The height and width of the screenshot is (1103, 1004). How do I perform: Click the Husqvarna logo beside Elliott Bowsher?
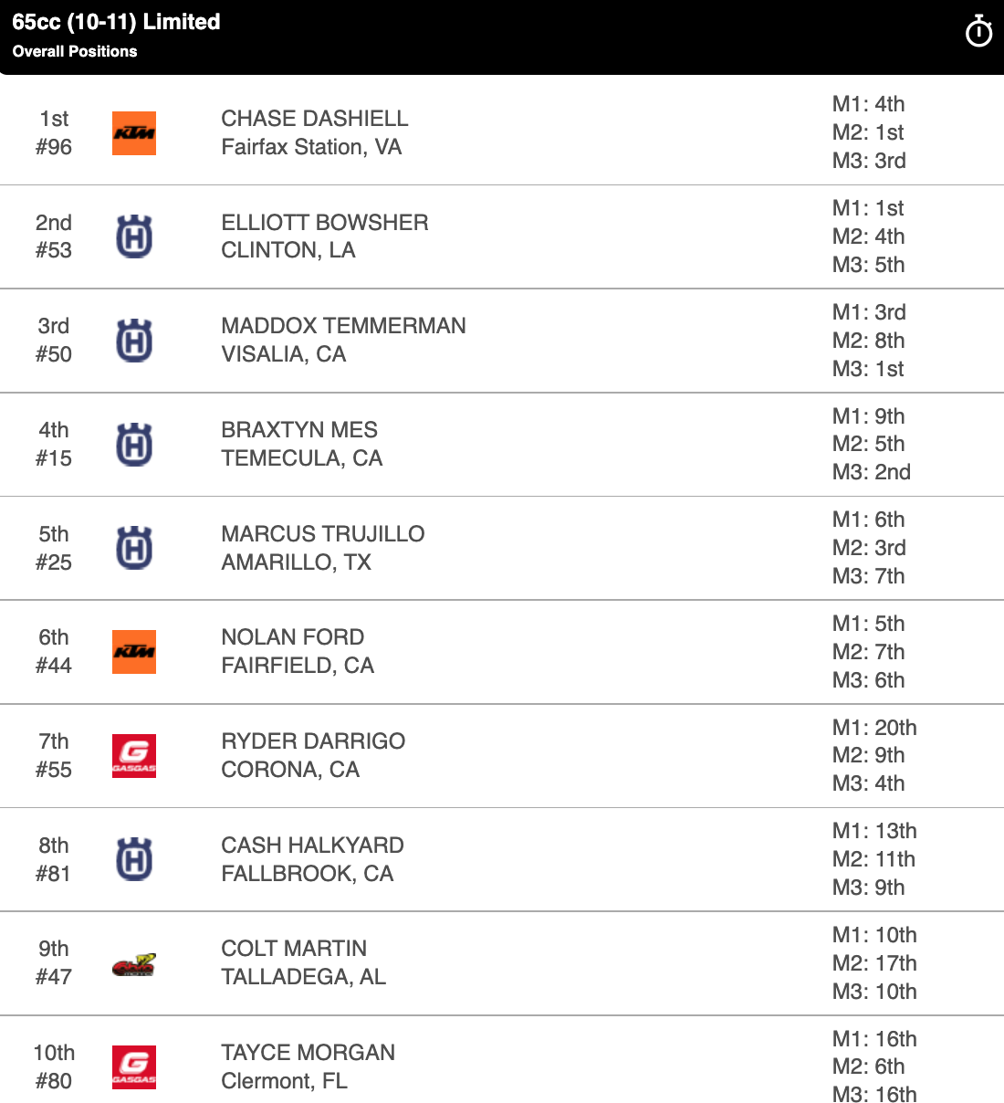coord(134,236)
